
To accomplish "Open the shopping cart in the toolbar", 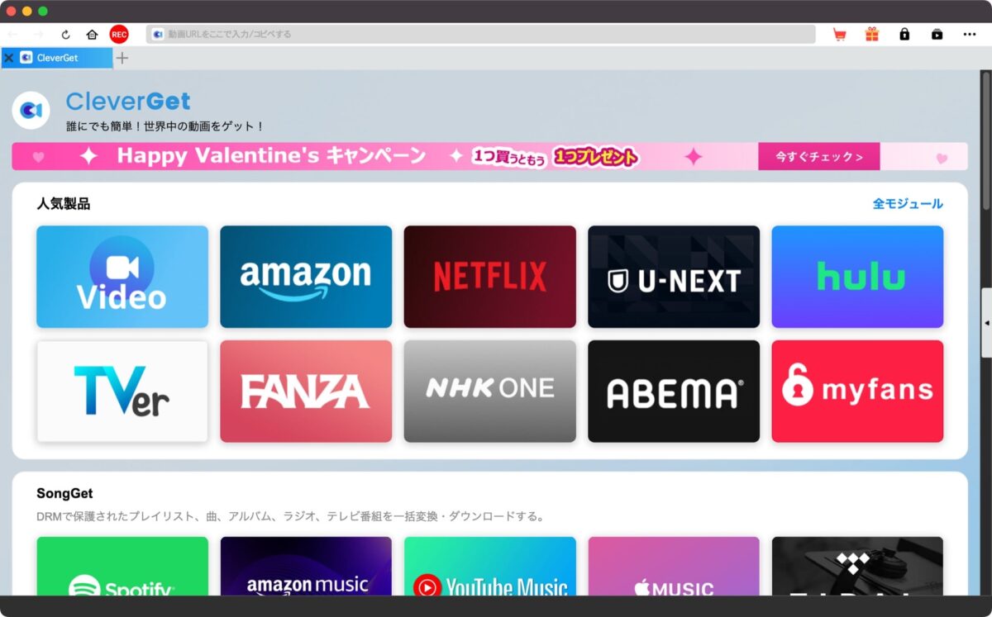I will point(839,35).
